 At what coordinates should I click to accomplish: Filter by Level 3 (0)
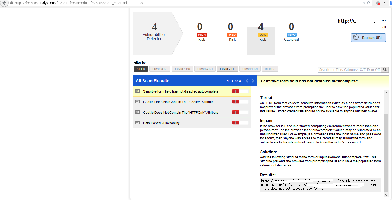pos(205,69)
